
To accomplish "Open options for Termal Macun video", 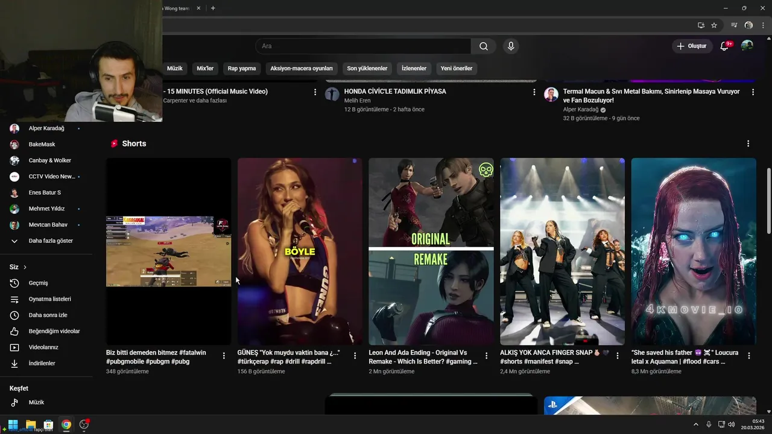I will pyautogui.click(x=753, y=92).
